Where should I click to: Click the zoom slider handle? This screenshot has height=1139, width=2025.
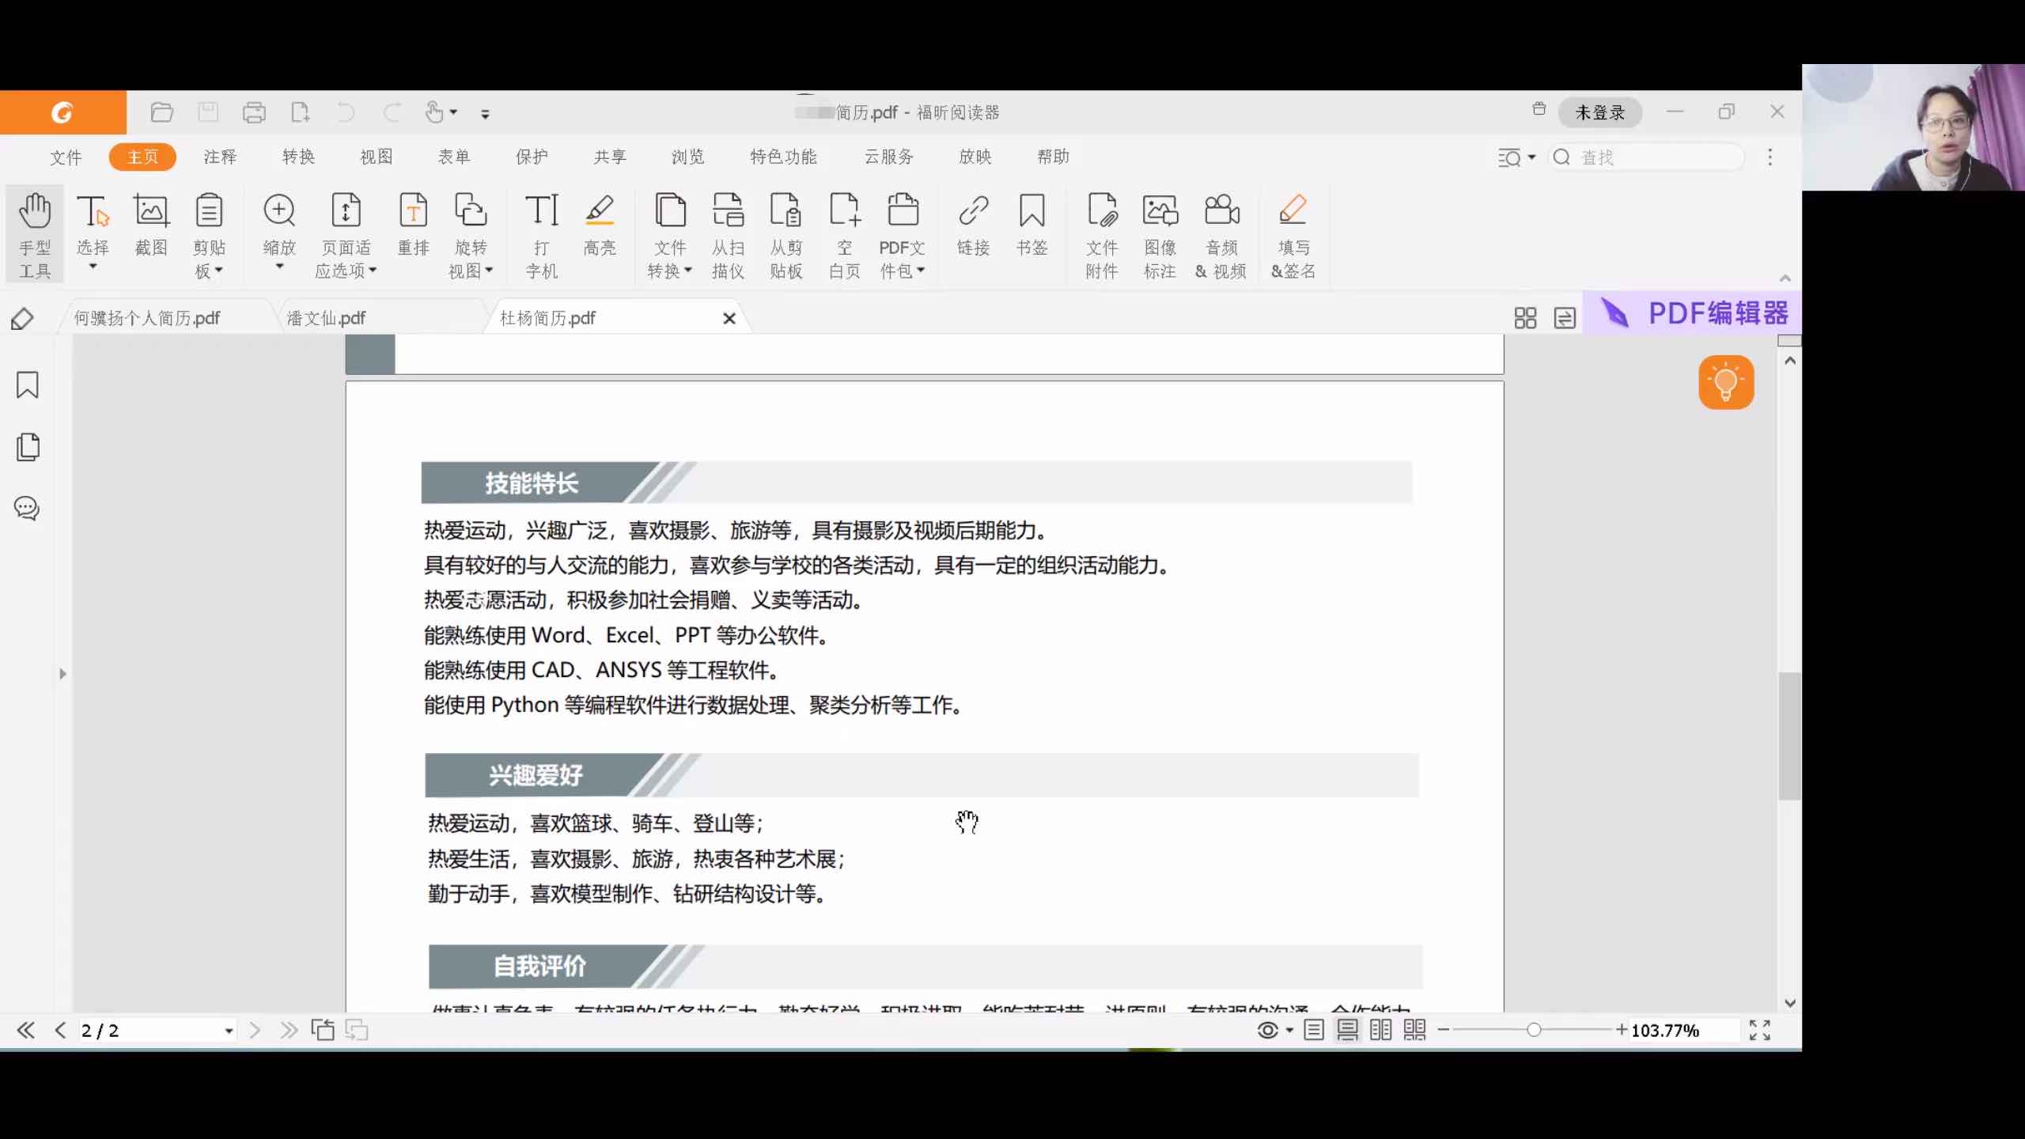[x=1534, y=1030]
